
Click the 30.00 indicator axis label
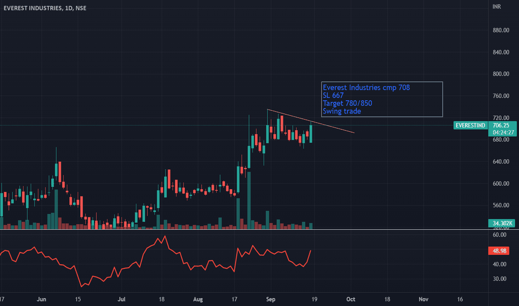pyautogui.click(x=500, y=279)
